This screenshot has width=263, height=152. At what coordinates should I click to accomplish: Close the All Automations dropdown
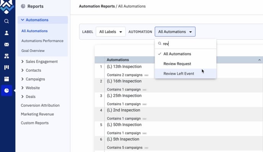(x=175, y=32)
